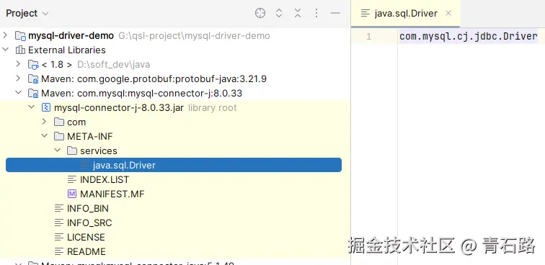The image size is (545, 265).
Task: Click the MANIFEST.MF file M icon
Action: click(72, 194)
